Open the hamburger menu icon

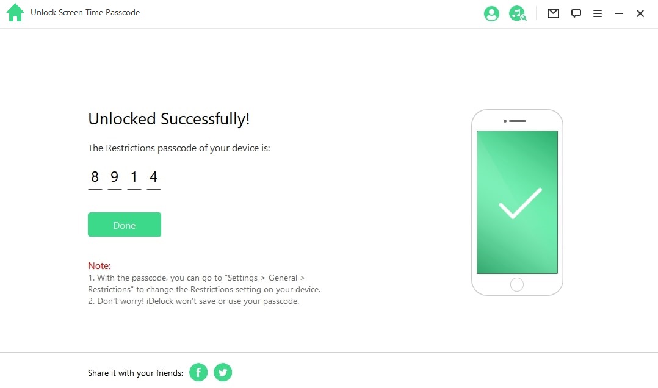click(598, 13)
